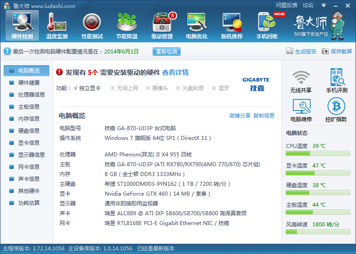
Task: Click the GIGABYTE 技嘉 brand logo
Action: 257,84
